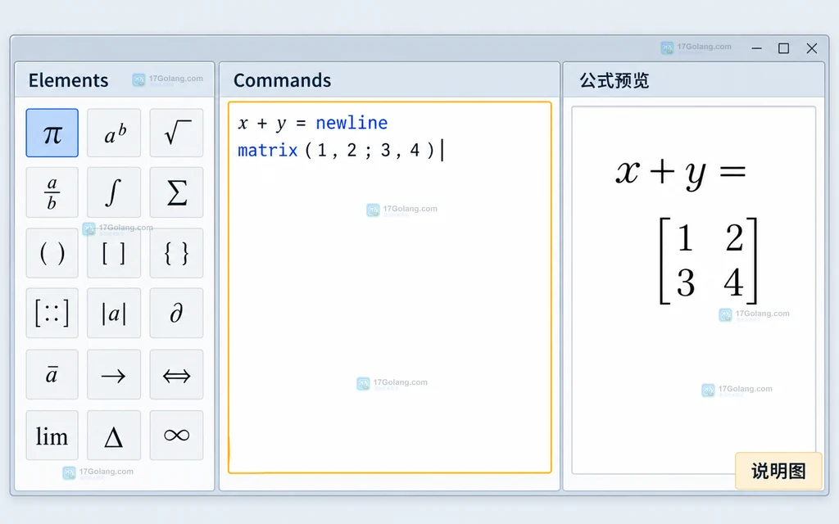839x524 pixels.
Task: Insert square brackets element
Action: 114,254
